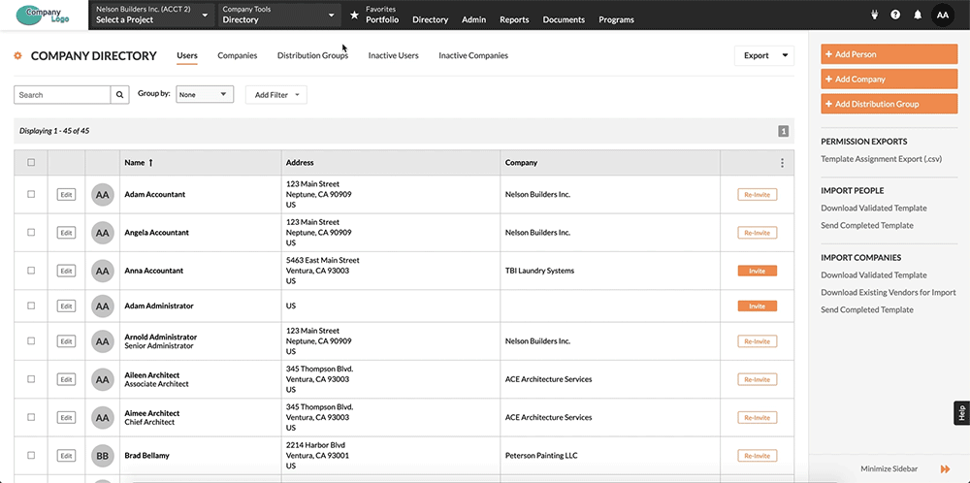Toggle the select-all checkbox in table header
Viewport: 970px width, 483px height.
click(x=31, y=163)
